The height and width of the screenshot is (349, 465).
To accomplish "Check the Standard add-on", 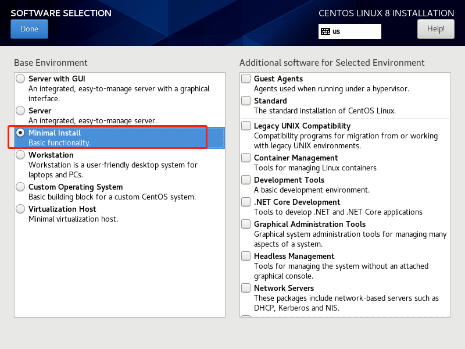I will click(246, 101).
